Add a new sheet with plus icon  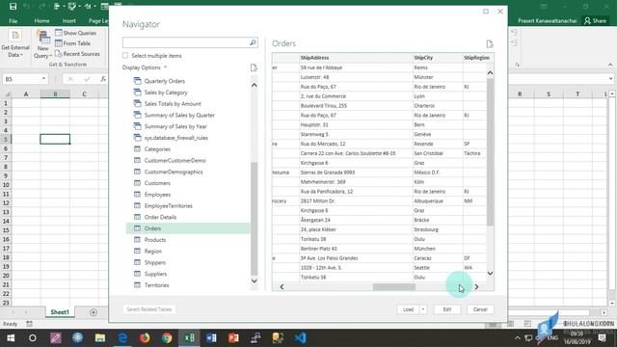pyautogui.click(x=94, y=312)
